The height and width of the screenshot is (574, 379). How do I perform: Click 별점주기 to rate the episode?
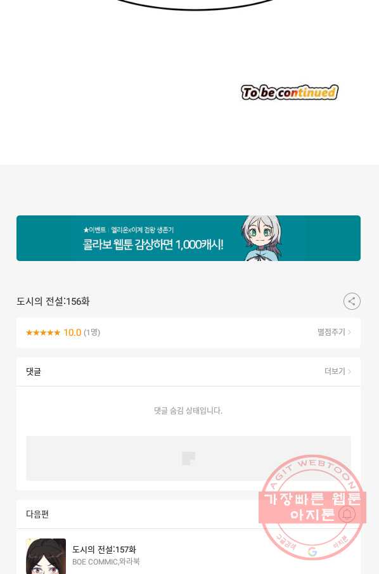point(331,332)
